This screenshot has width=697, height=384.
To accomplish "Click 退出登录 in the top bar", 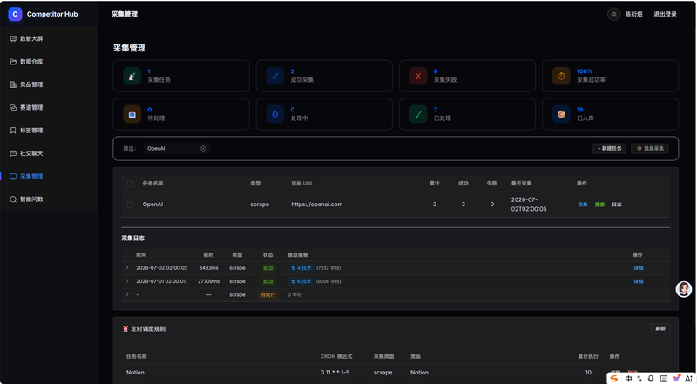I will [x=665, y=14].
